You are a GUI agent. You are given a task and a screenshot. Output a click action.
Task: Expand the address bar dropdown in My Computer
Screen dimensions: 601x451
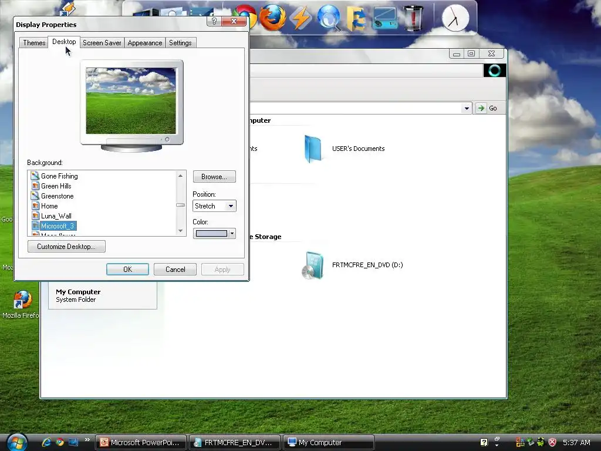[x=467, y=108]
